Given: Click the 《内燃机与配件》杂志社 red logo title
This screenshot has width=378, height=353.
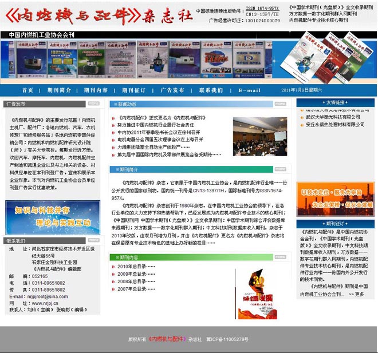Looking at the screenshot, I should point(99,16).
